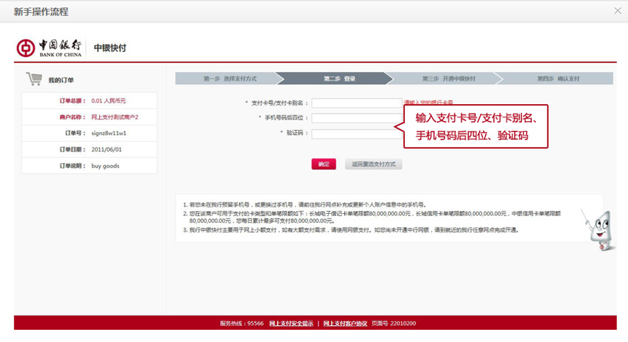Click the 我的订单 heading
The height and width of the screenshot is (342, 628).
pos(61,80)
